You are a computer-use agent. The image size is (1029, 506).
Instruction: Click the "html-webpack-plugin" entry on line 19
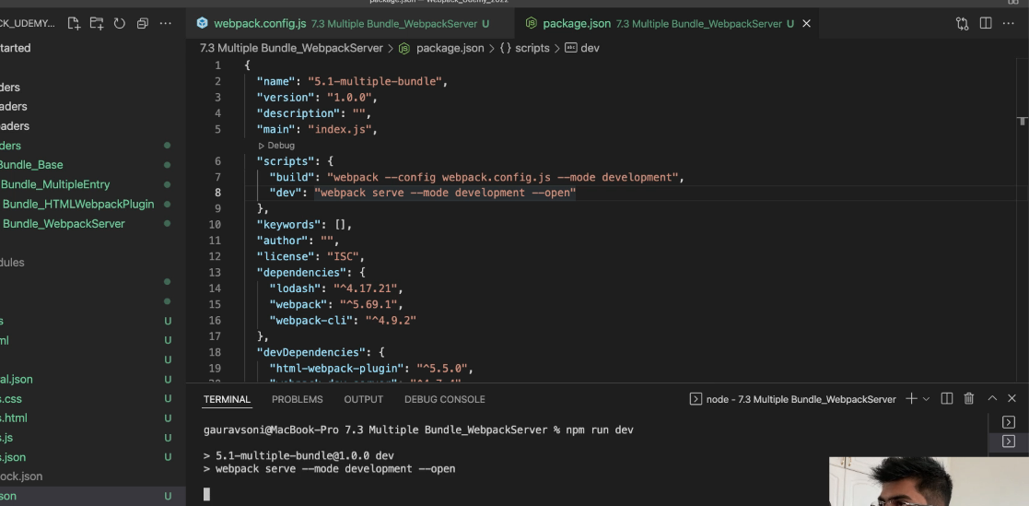[x=337, y=368]
